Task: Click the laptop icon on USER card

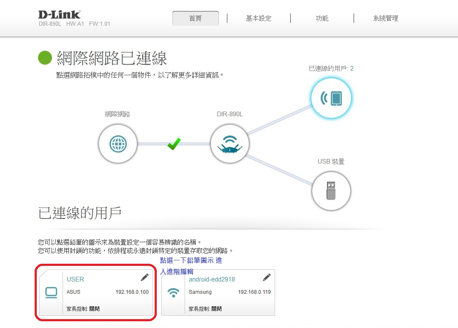Action: [x=51, y=292]
